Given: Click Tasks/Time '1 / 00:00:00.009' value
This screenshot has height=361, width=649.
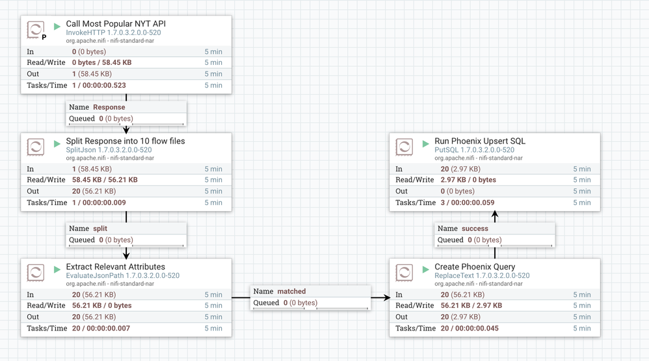Looking at the screenshot, I should click(x=99, y=203).
